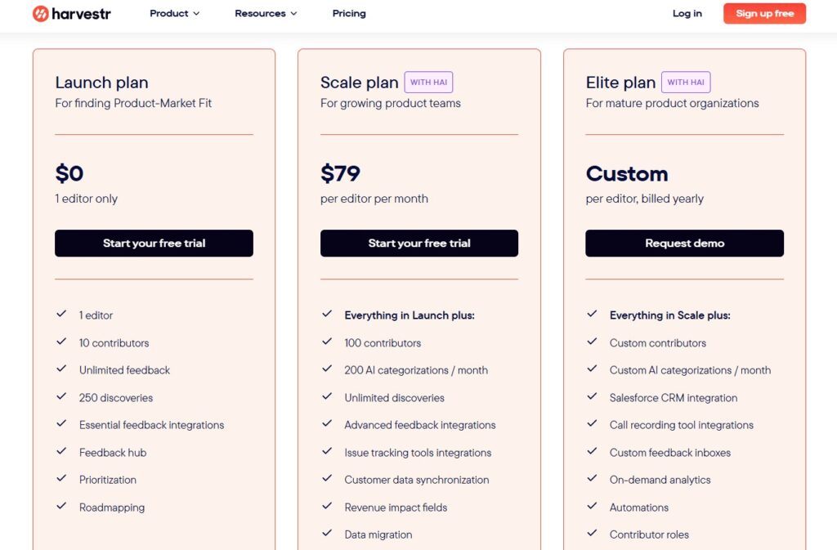
Task: Click the WITH HAI badge on Scale plan
Action: [x=428, y=82]
